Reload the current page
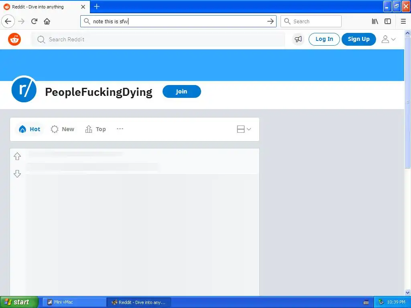411x308 pixels. click(34, 21)
